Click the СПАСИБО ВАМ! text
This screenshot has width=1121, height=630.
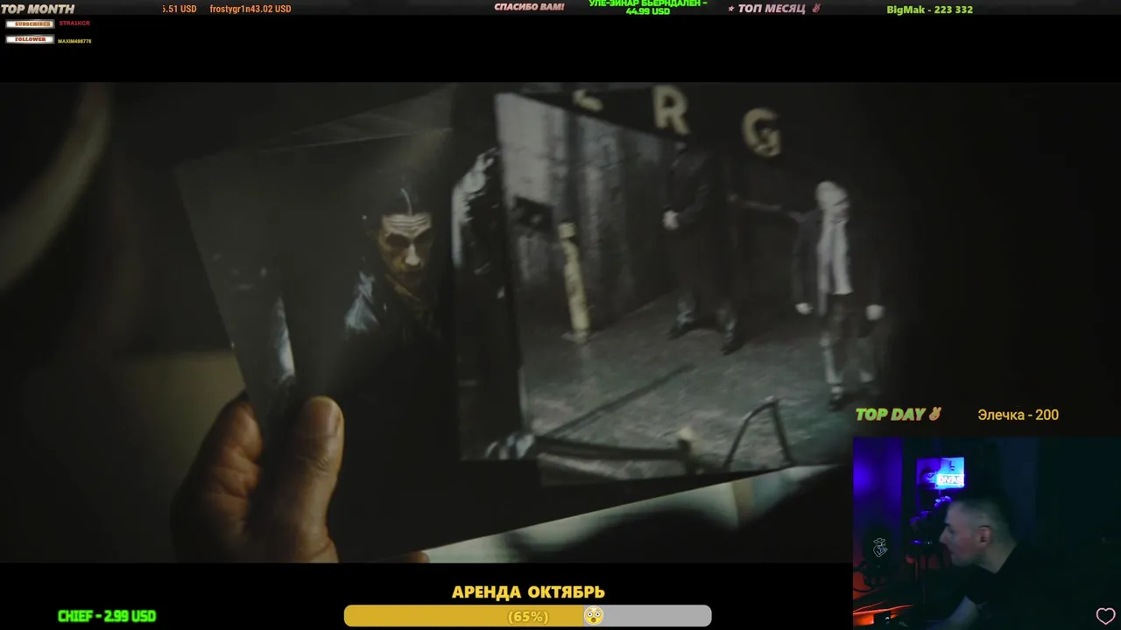click(529, 7)
